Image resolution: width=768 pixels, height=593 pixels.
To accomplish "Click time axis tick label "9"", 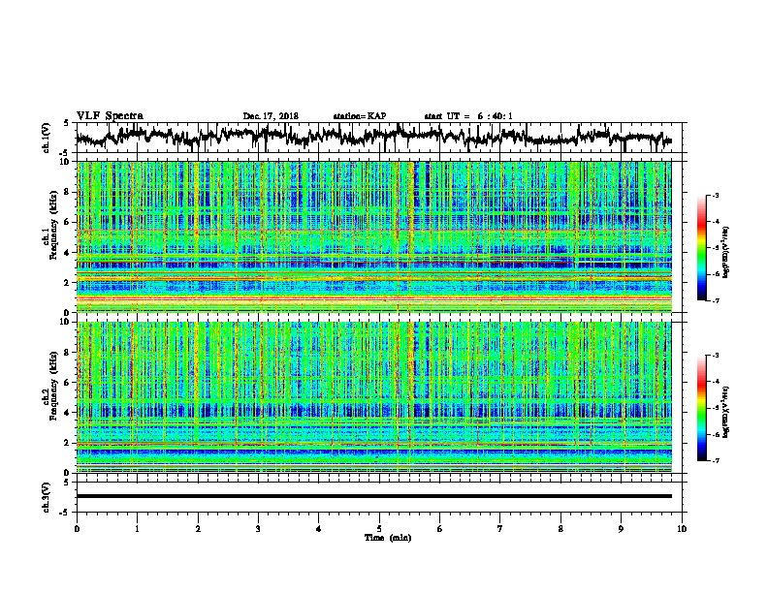I will 621,529.
